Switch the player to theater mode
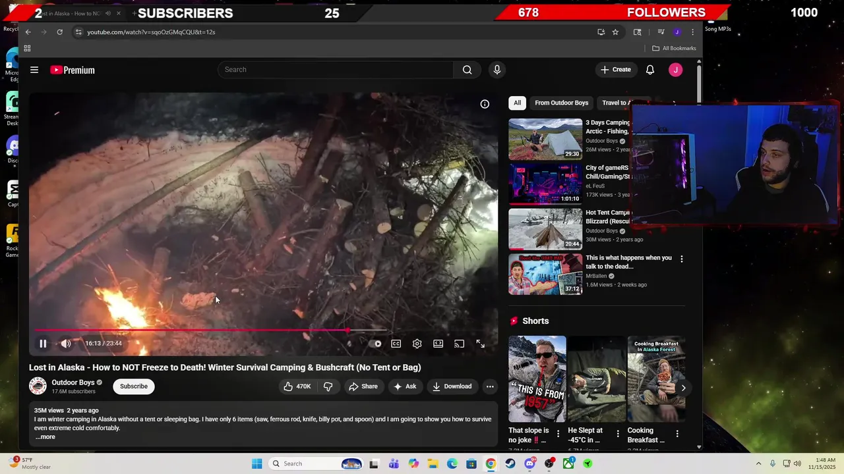844x474 pixels. click(438, 344)
